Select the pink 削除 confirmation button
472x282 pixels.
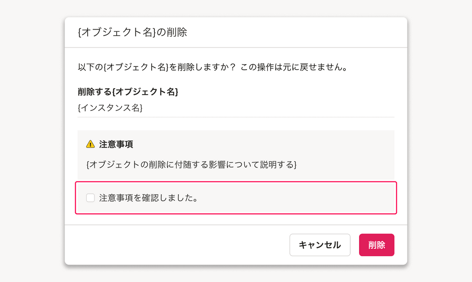(377, 245)
